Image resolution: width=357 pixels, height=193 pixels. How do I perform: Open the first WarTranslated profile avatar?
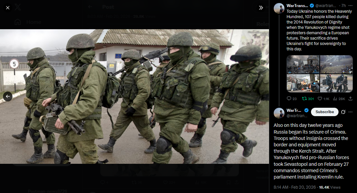279,8
